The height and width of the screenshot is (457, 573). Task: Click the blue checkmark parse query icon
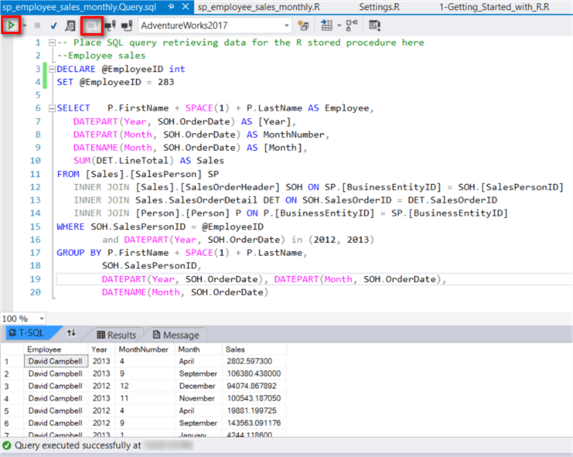[54, 26]
